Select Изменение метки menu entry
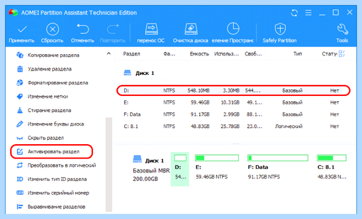Screen dimensions: 362x219 click(48, 97)
